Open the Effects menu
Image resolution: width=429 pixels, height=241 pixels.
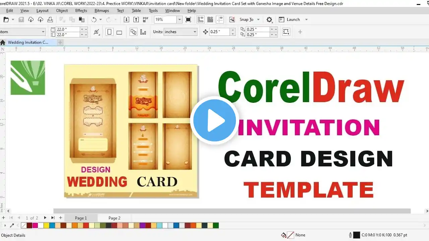81,11
